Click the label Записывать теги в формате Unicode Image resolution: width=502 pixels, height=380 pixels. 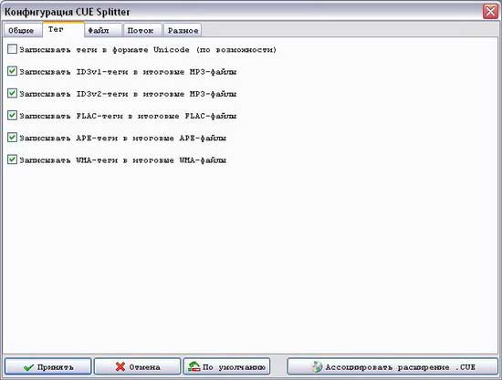[x=148, y=50]
